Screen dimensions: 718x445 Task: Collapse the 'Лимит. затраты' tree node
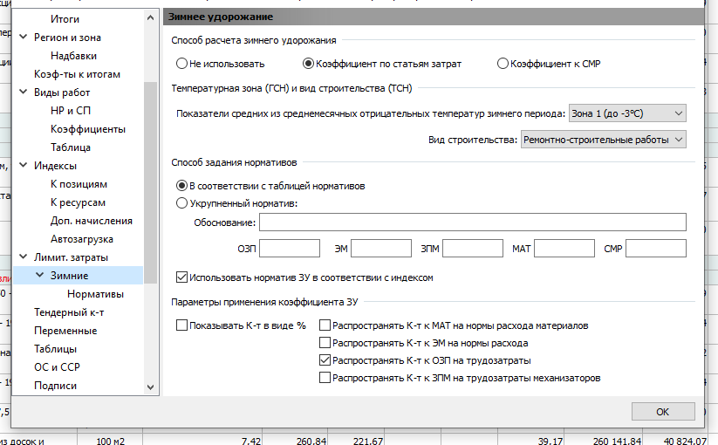pos(24,257)
